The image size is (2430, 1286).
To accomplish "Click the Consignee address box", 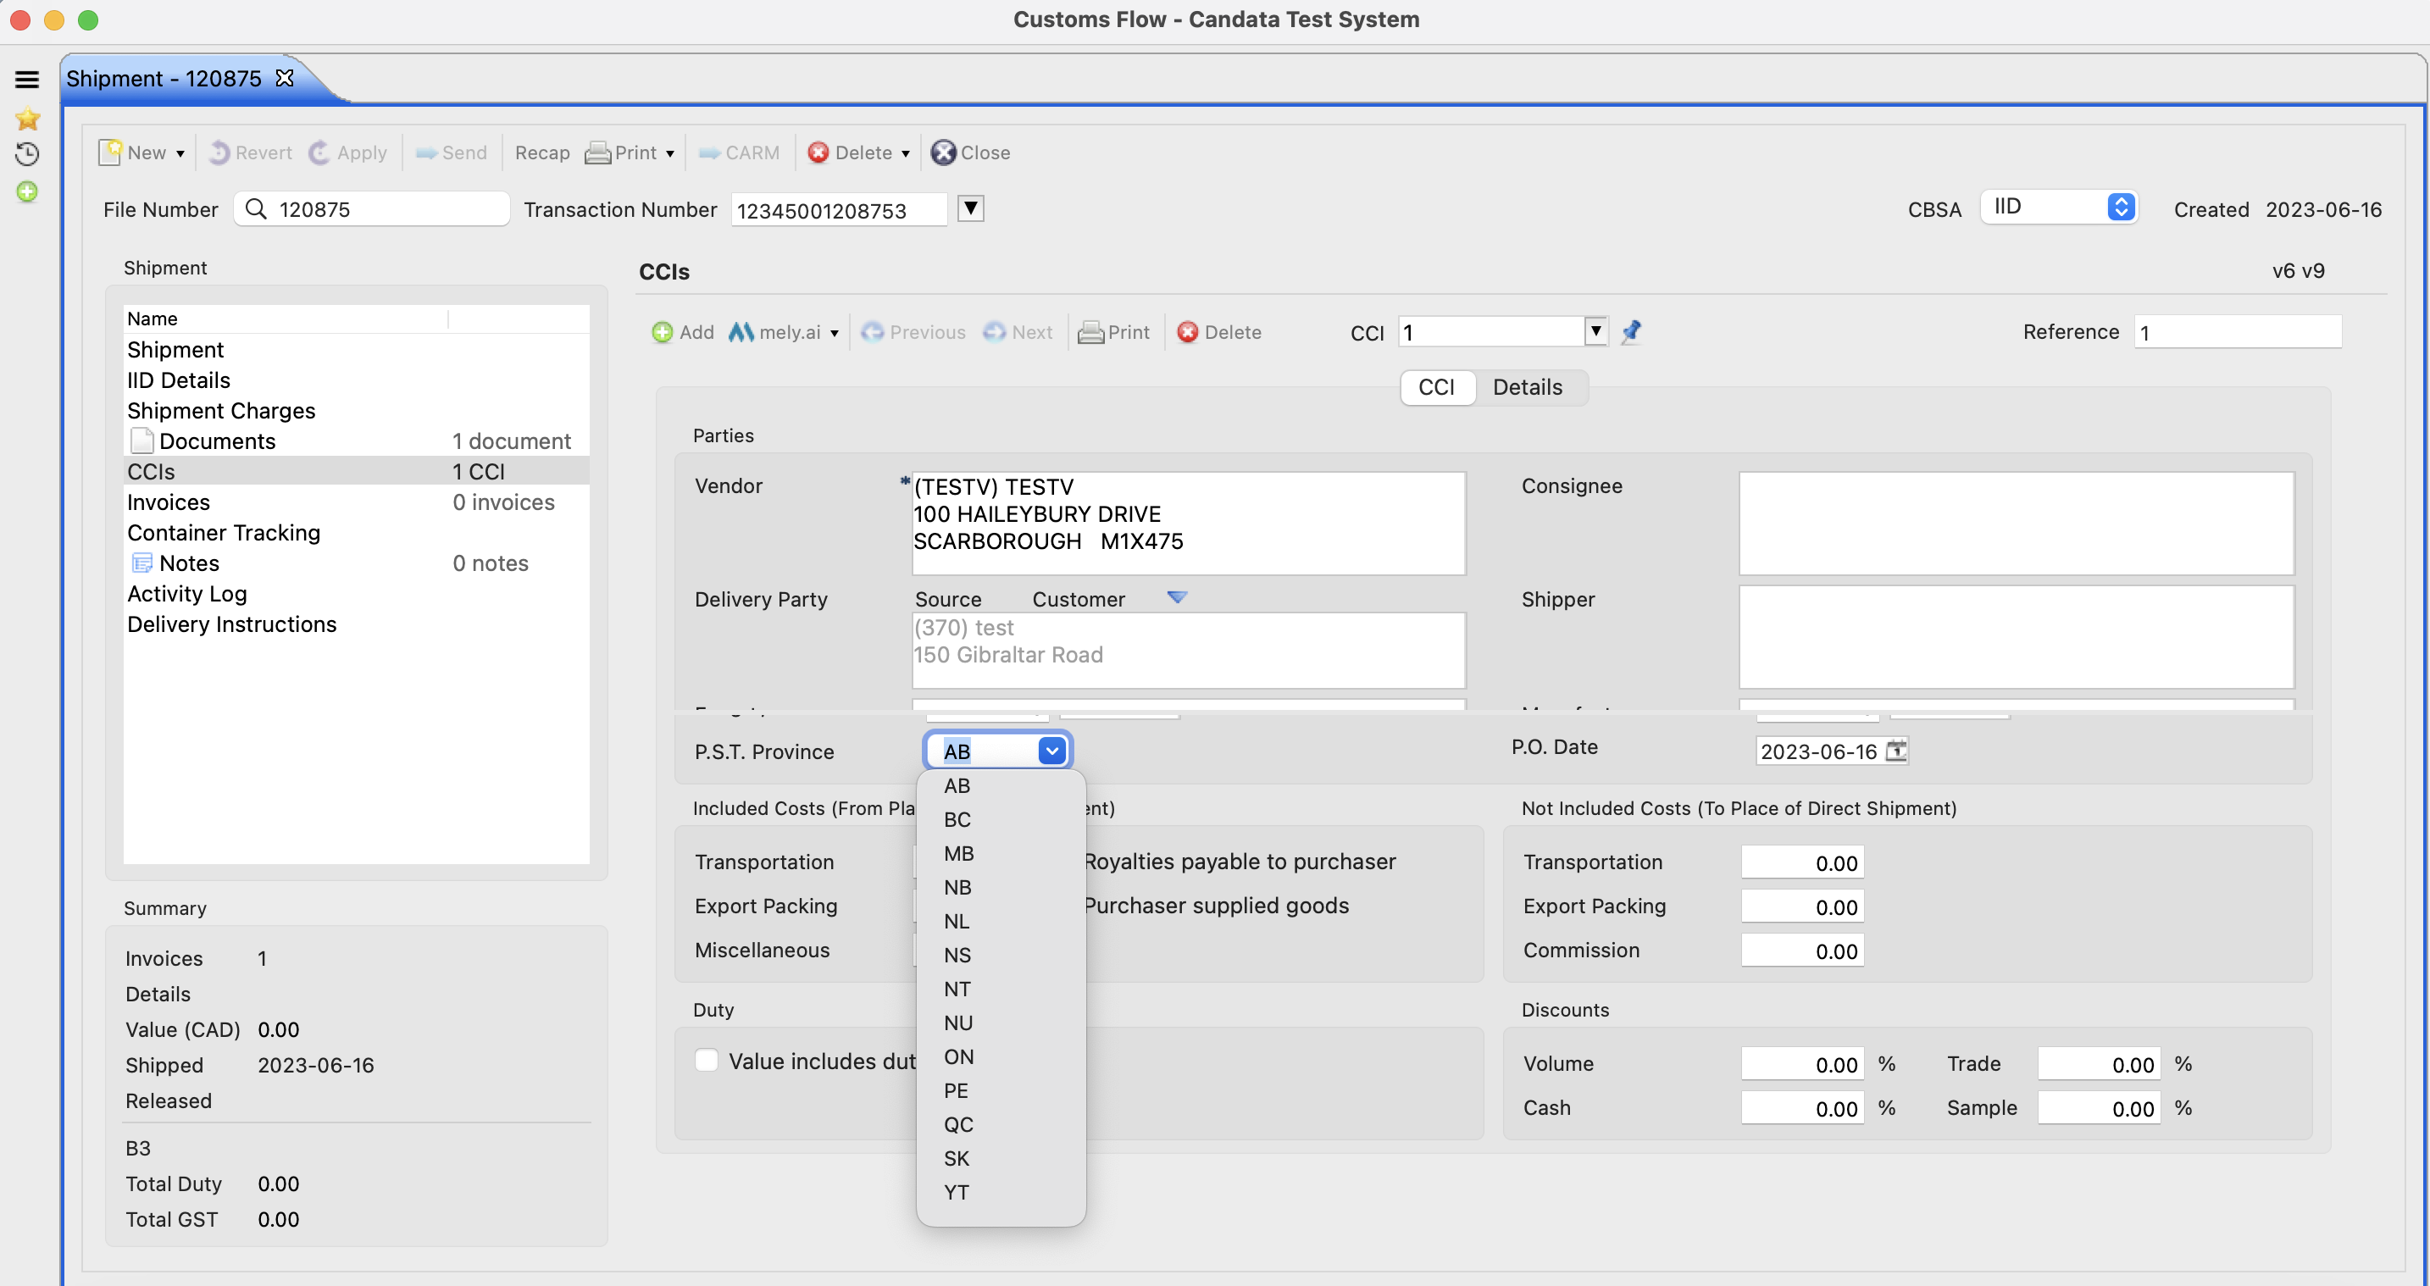I will click(2017, 523).
